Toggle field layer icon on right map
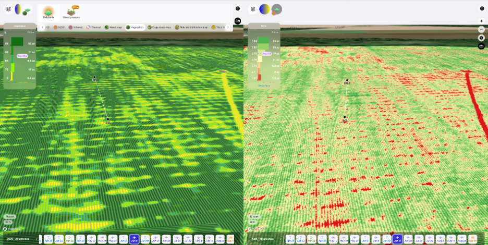 [x=277, y=9]
